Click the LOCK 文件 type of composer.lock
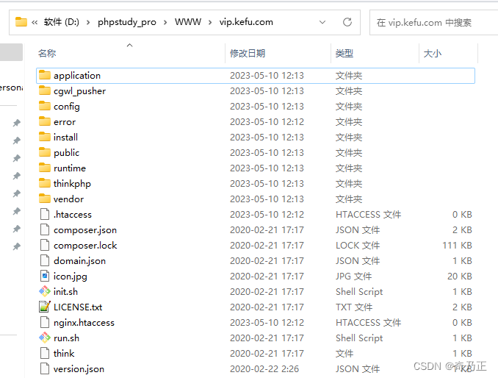The width and height of the screenshot is (498, 378). point(358,246)
